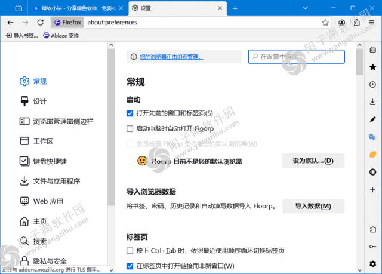The height and width of the screenshot is (274, 382).
Task: Open 搜索 settings category
Action: click(x=33, y=241)
